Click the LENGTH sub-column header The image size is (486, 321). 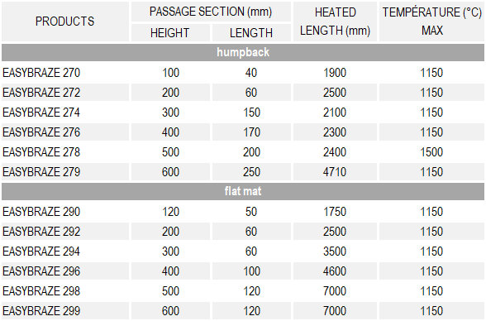click(251, 33)
